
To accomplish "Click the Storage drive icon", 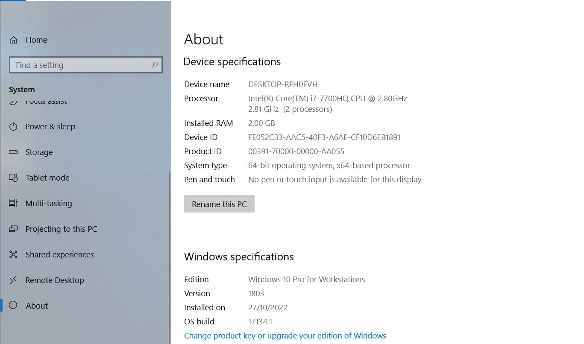I will 13,152.
